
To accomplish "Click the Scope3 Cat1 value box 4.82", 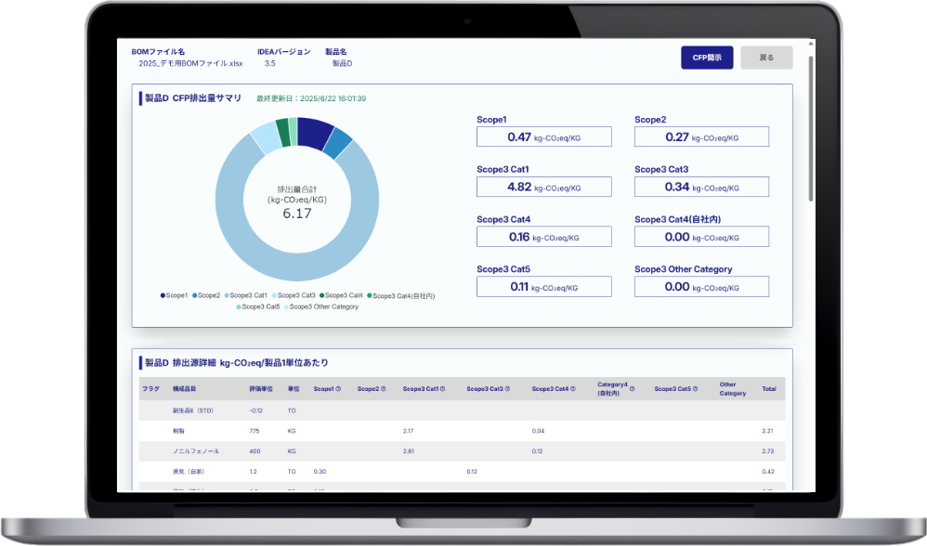I will [x=544, y=187].
